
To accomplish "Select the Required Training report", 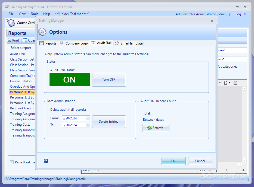I will 22,108.
